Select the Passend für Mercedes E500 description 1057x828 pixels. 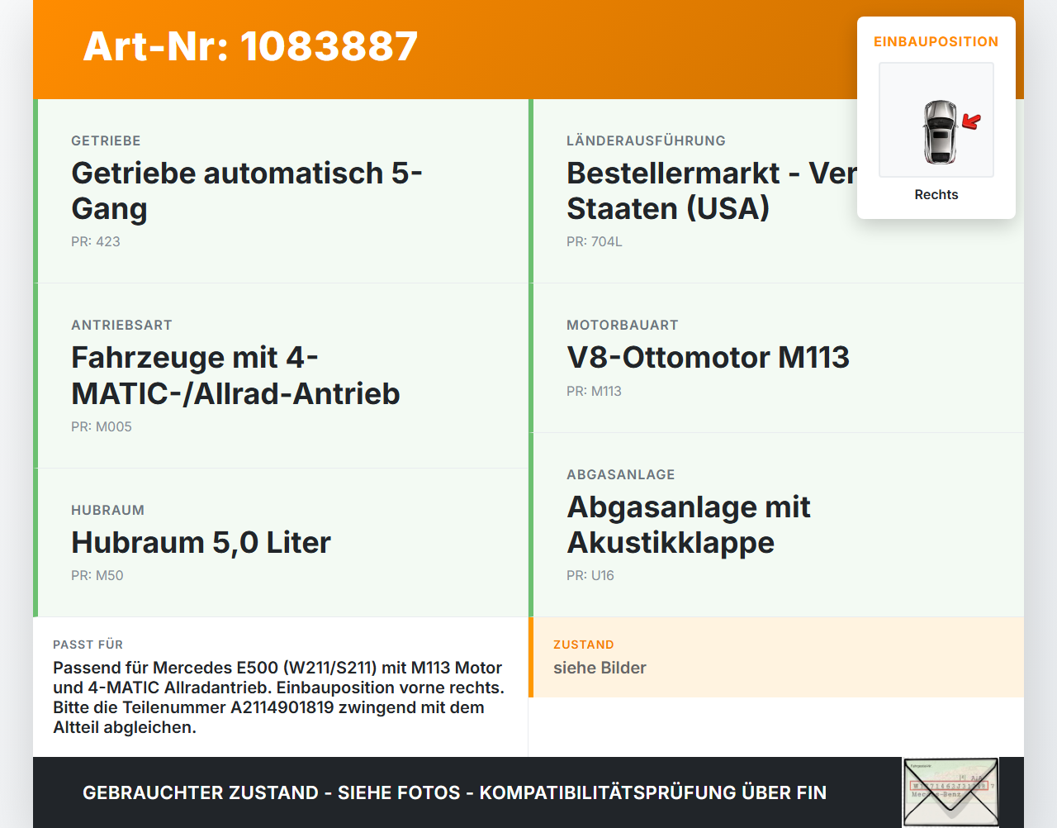(x=279, y=697)
